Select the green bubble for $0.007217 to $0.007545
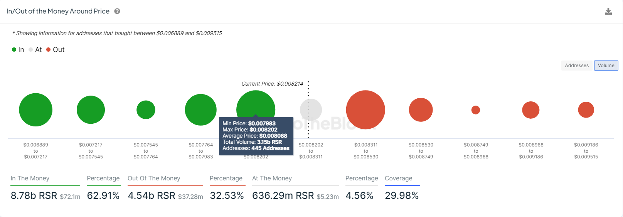Screen dimensions: 623x217 click(91, 110)
